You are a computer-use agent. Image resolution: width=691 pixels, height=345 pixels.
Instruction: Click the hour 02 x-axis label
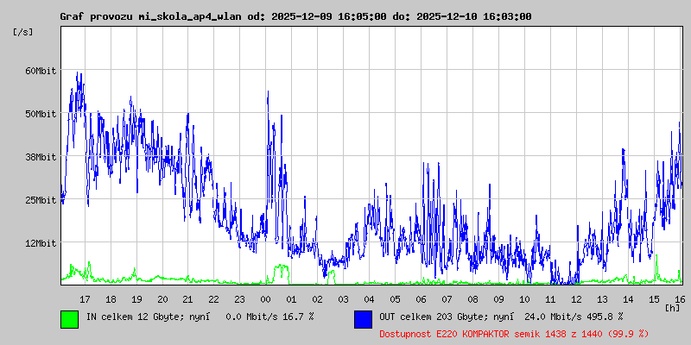(x=317, y=299)
